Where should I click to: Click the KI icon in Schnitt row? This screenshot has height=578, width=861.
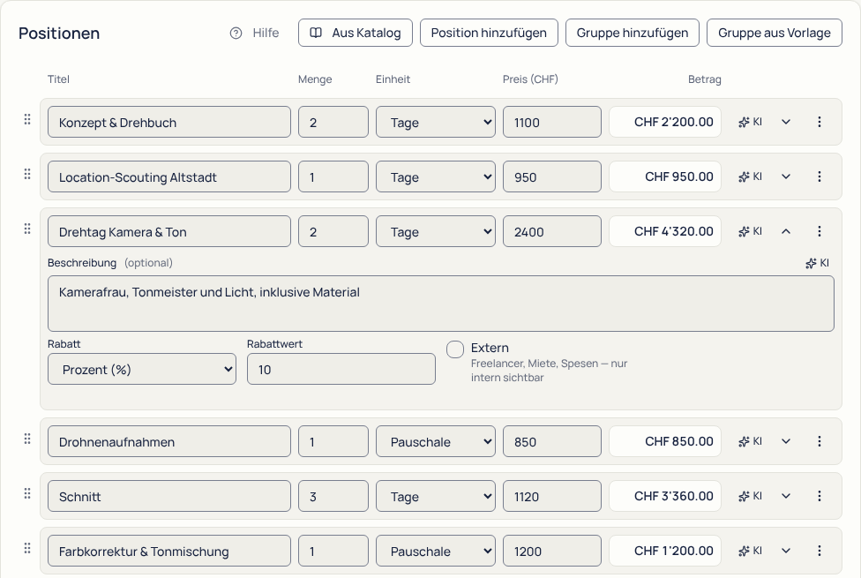[750, 496]
